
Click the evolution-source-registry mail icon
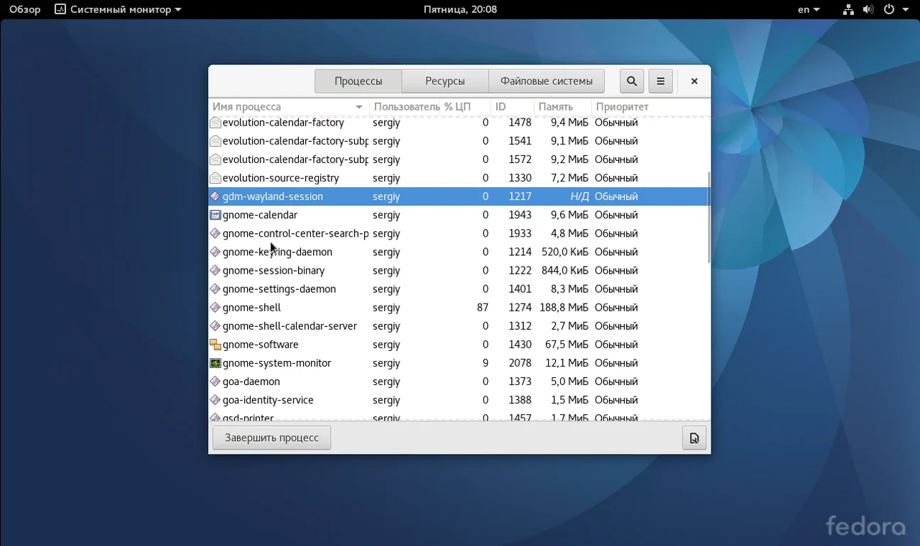[215, 178]
